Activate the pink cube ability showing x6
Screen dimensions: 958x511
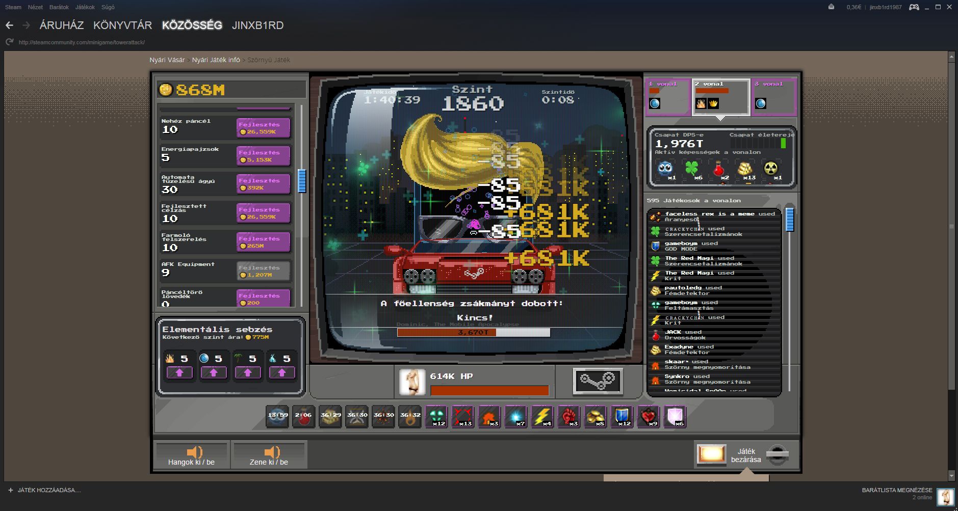tap(675, 416)
